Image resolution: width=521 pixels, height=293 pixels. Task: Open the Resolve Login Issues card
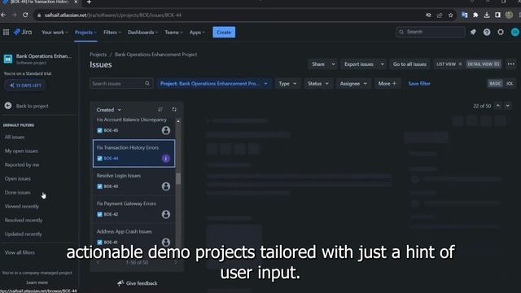(134, 181)
